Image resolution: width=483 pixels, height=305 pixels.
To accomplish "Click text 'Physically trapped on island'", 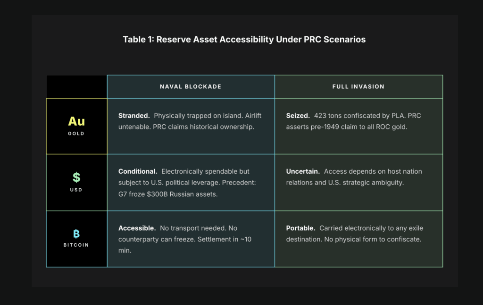I will pyautogui.click(x=199, y=116).
